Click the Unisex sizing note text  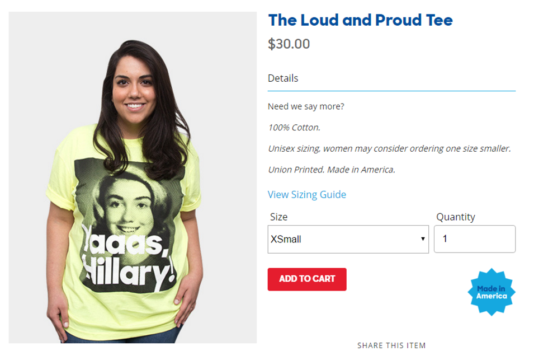pyautogui.click(x=389, y=149)
